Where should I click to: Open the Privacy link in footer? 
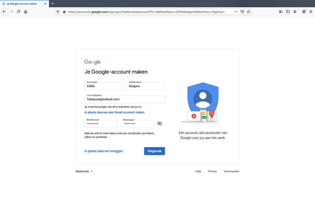(x=212, y=171)
